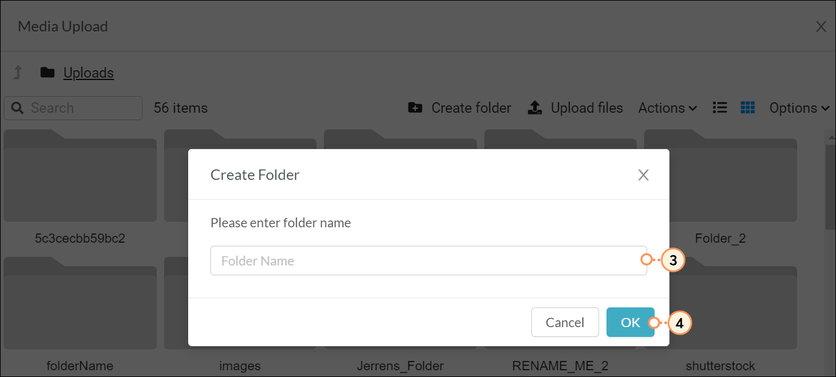
Task: Click the Upload files tray icon
Action: [x=535, y=108]
